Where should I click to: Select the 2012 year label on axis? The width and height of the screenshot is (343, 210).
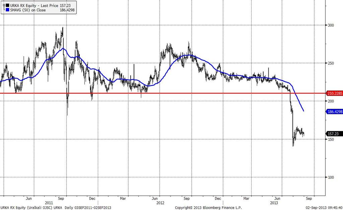pos(160,203)
